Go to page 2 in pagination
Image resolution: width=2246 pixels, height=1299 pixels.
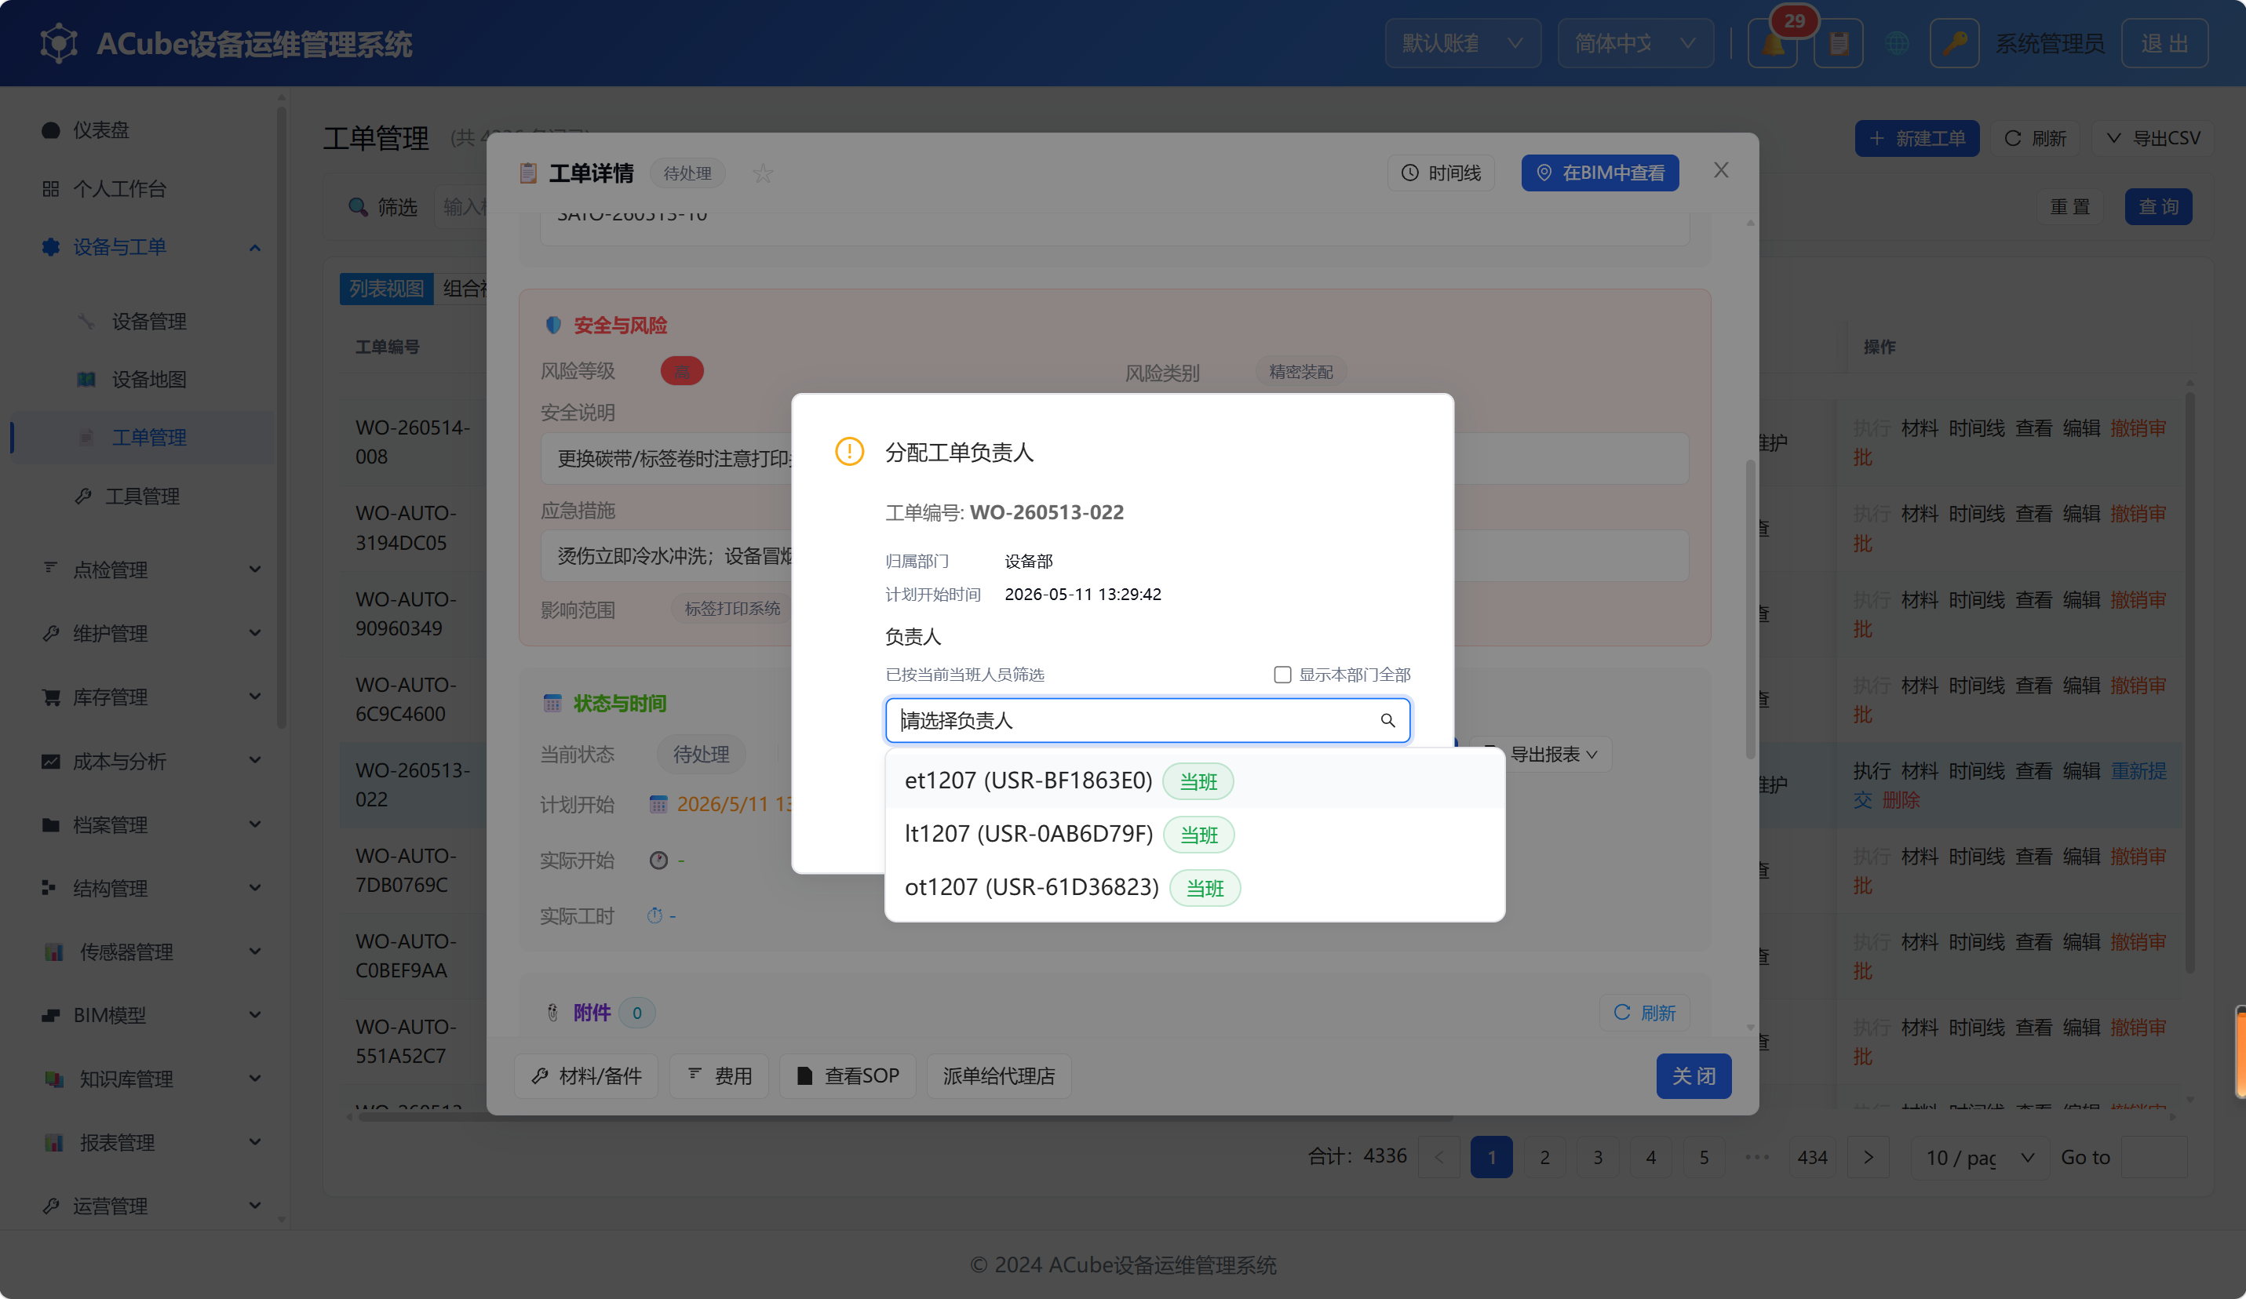click(x=1544, y=1156)
